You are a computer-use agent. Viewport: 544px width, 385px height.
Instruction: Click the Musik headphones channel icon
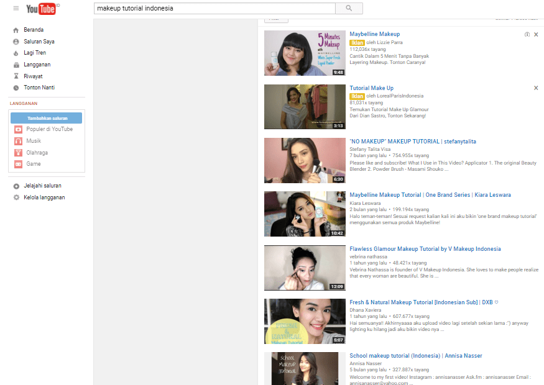(x=19, y=141)
